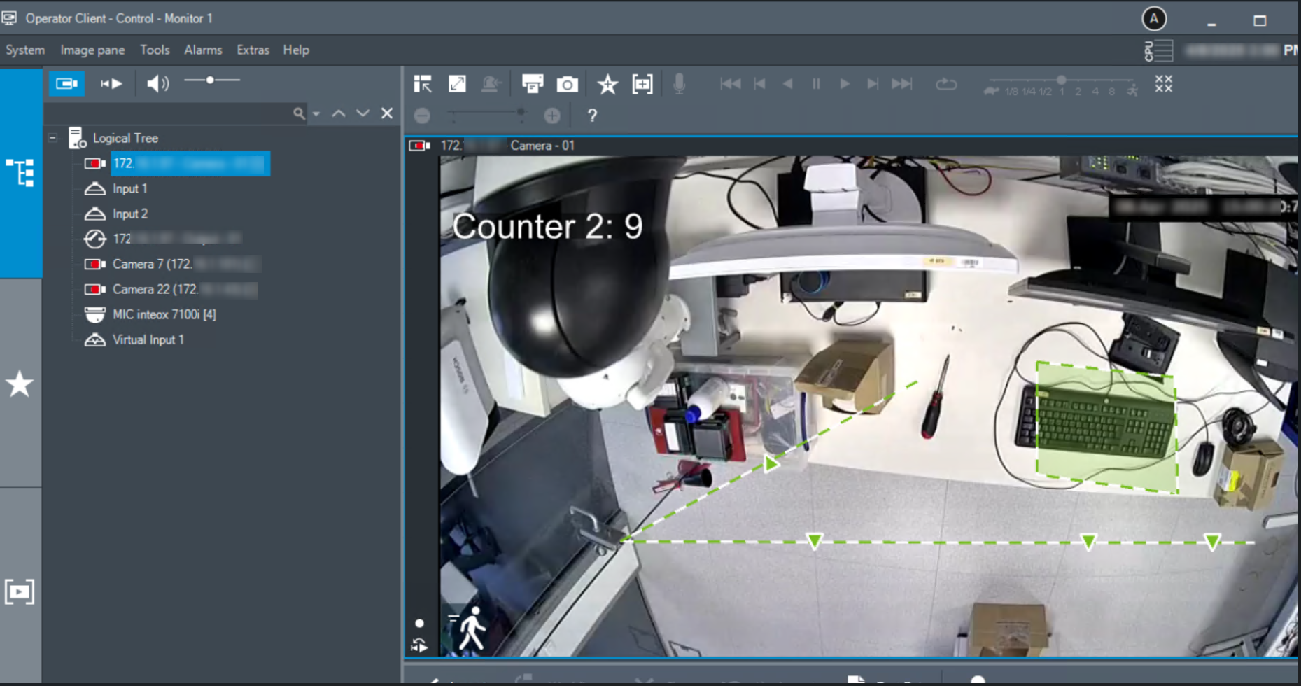Open the Alarms menu
The width and height of the screenshot is (1301, 686).
pos(203,50)
